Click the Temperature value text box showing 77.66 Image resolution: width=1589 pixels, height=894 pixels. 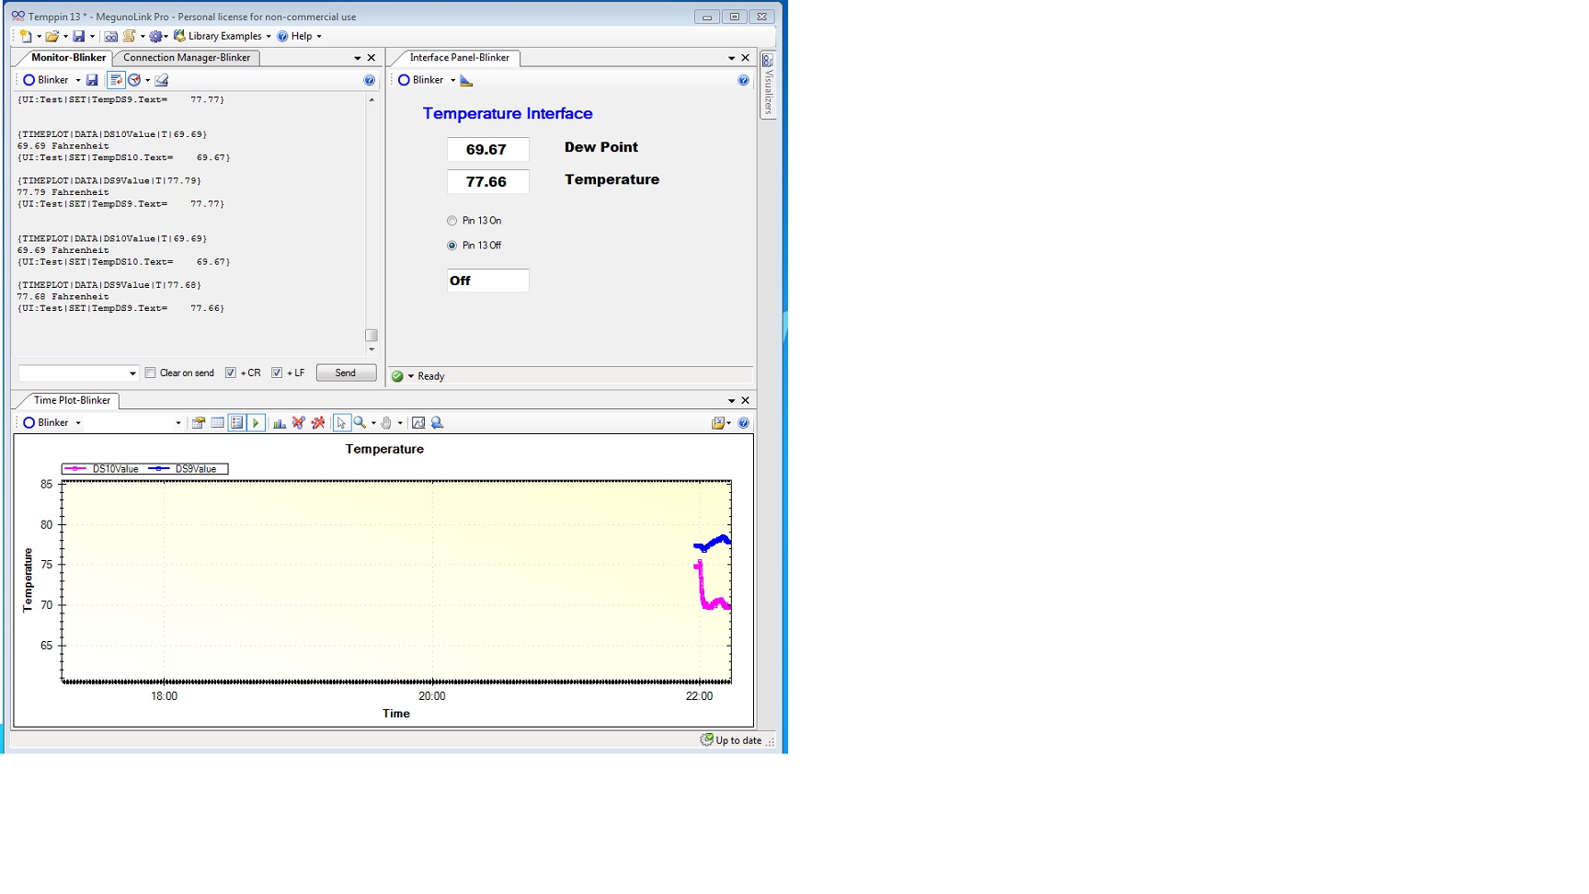(487, 182)
